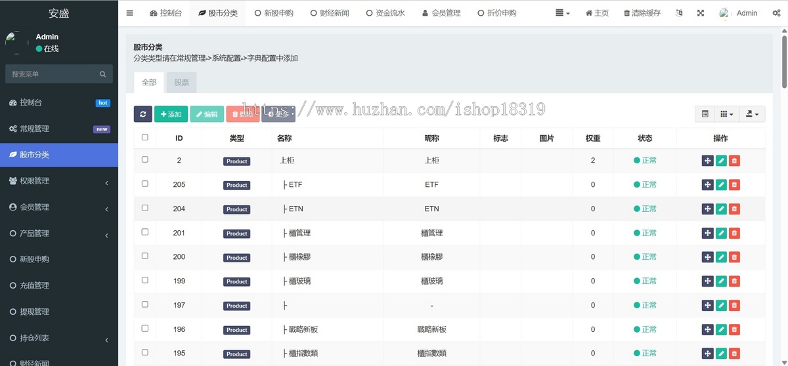Image resolution: width=788 pixels, height=366 pixels.
Task: Click the 主页 link in top bar
Action: click(x=597, y=13)
